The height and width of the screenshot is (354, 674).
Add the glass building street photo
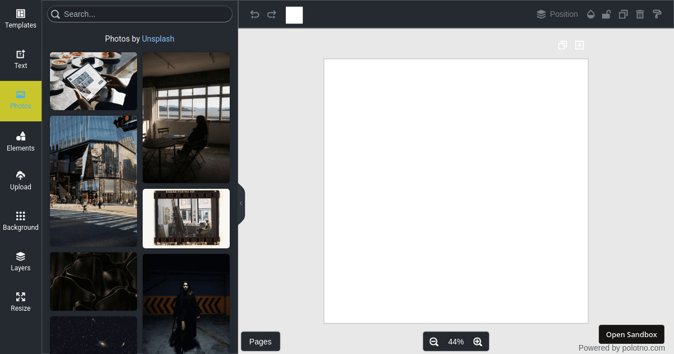[93, 181]
